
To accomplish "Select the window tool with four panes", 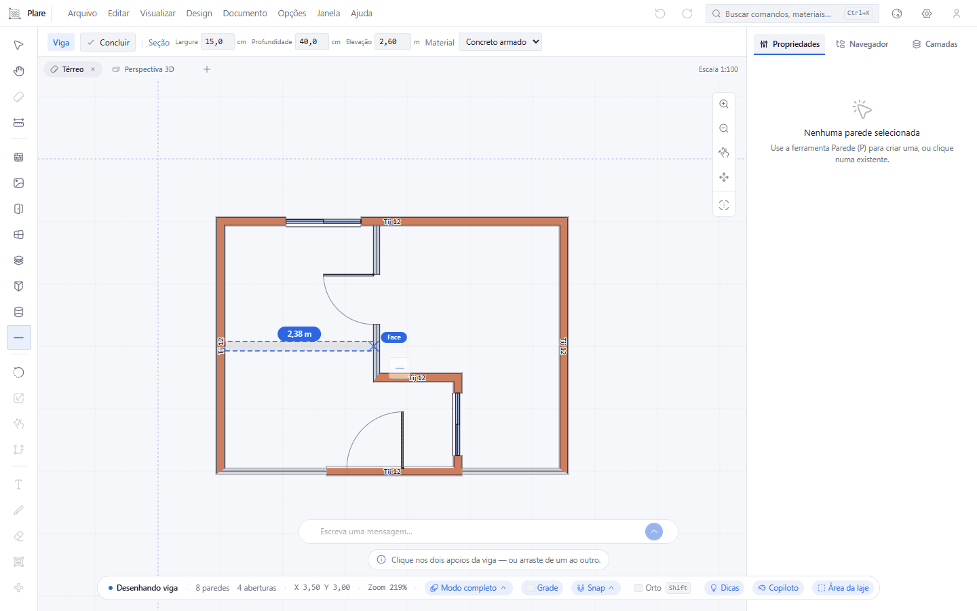I will click(x=19, y=235).
